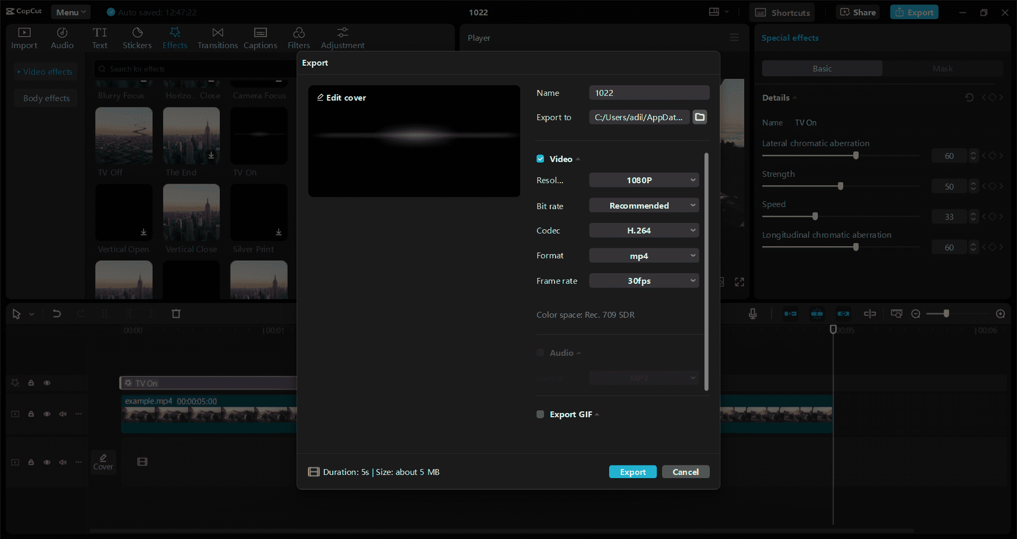Edit the Name field containing 1022
1017x539 pixels.
point(649,93)
